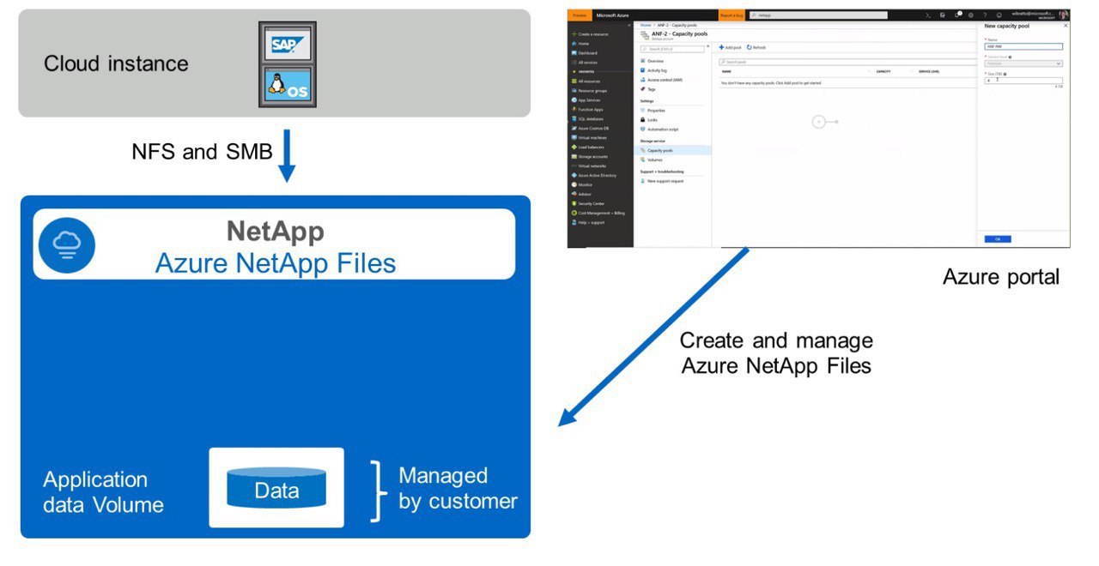1099x566 pixels.
Task: Open Cloud Shell icon in Azure top bar
Action: (928, 15)
